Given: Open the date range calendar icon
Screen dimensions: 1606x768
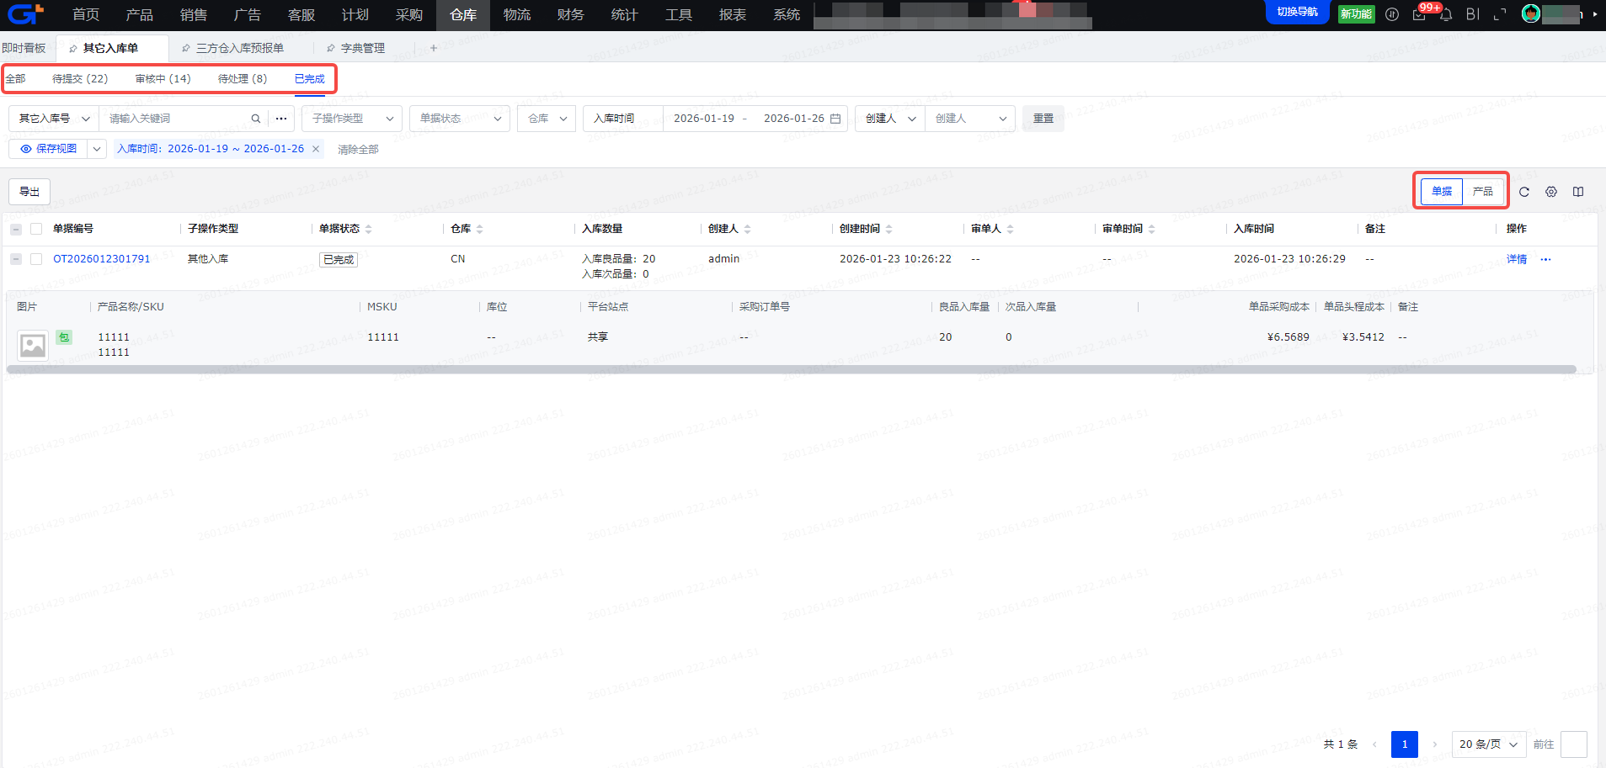Looking at the screenshot, I should click(835, 119).
